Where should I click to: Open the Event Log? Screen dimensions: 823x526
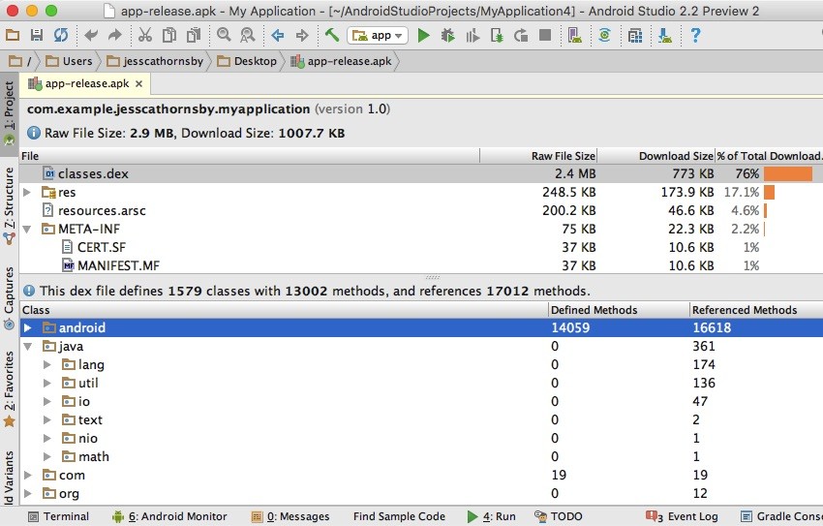point(682,516)
